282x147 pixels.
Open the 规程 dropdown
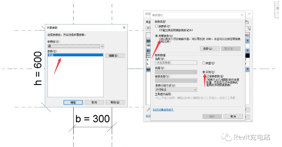[176, 72]
